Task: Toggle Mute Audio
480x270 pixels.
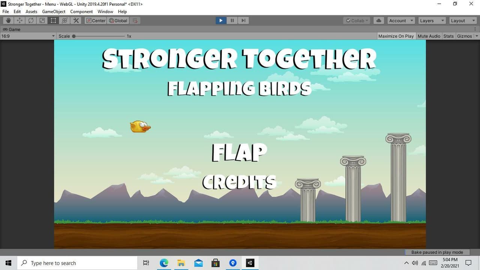Action: point(429,36)
